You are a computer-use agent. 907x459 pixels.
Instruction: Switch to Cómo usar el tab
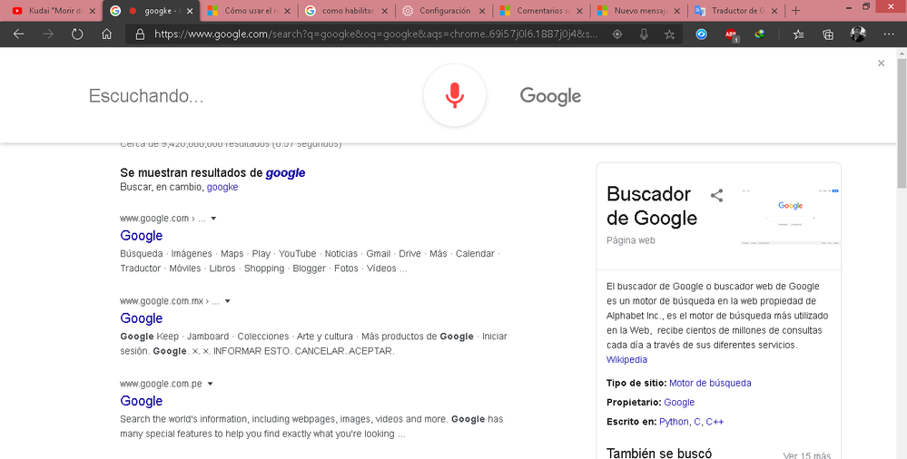tap(249, 10)
